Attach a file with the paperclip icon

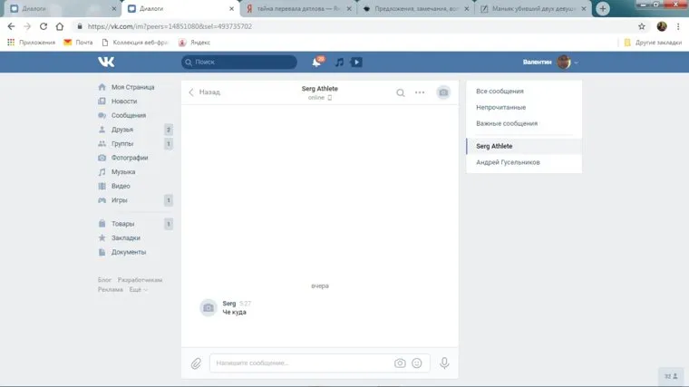196,363
